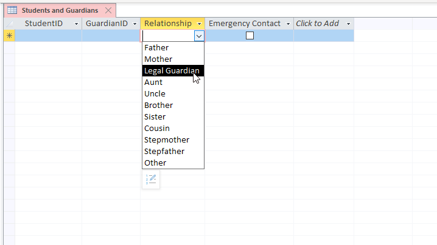Viewport: 437px width, 245px height.
Task: Choose Brother from the dropdown list
Action: pyautogui.click(x=173, y=106)
